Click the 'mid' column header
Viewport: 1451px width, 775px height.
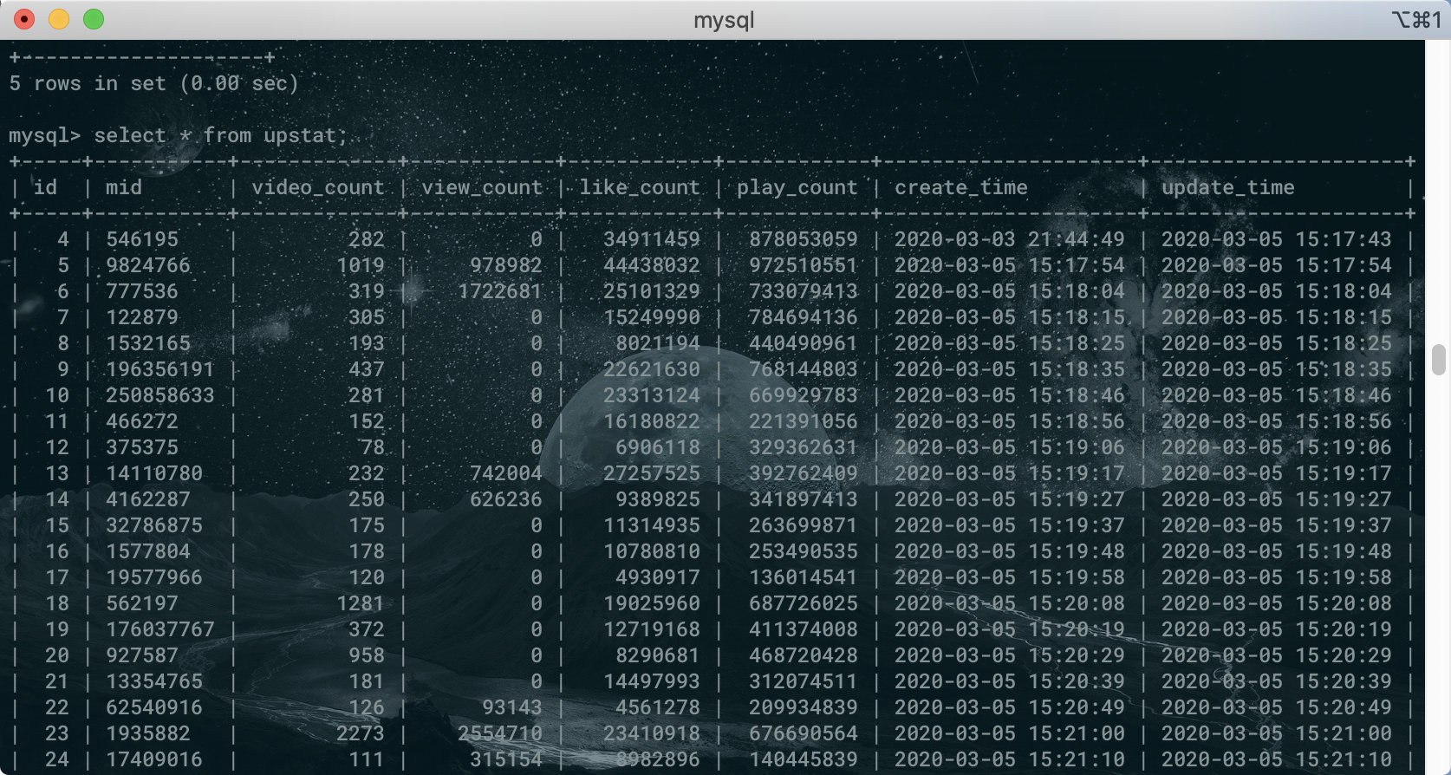(x=124, y=188)
